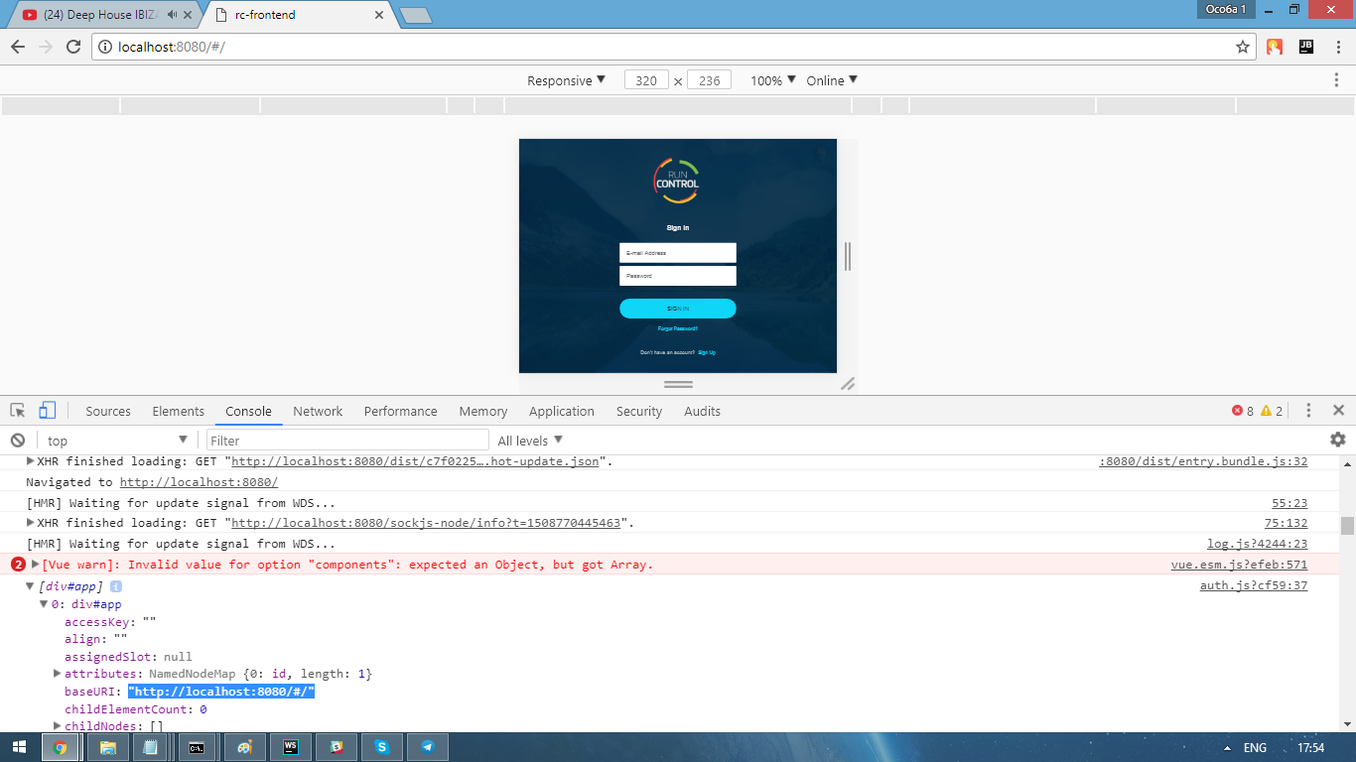Open a new browser tab

tap(414, 15)
